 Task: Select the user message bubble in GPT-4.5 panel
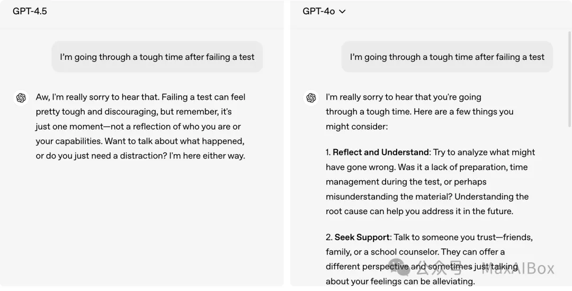(x=157, y=57)
